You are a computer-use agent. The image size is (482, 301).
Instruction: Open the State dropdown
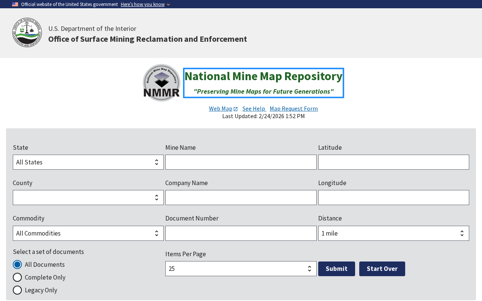(x=88, y=162)
